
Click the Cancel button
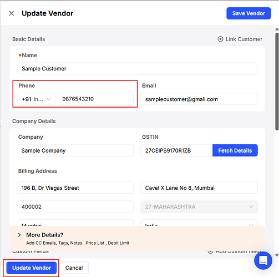(x=74, y=268)
